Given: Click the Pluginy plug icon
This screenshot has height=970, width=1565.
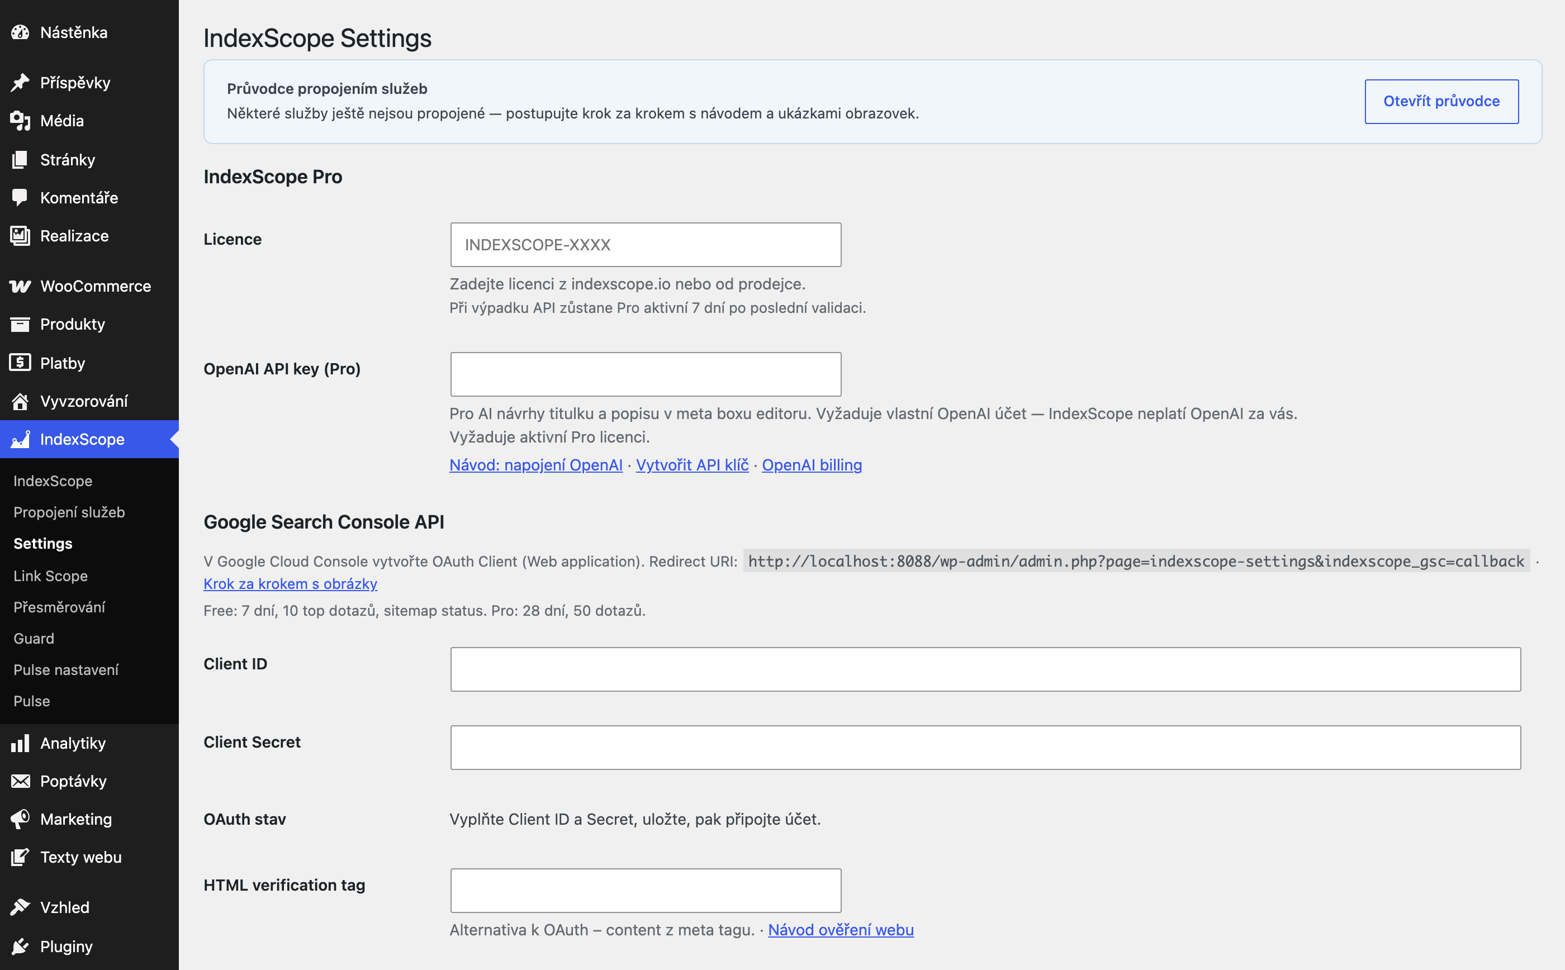Looking at the screenshot, I should click(x=20, y=947).
